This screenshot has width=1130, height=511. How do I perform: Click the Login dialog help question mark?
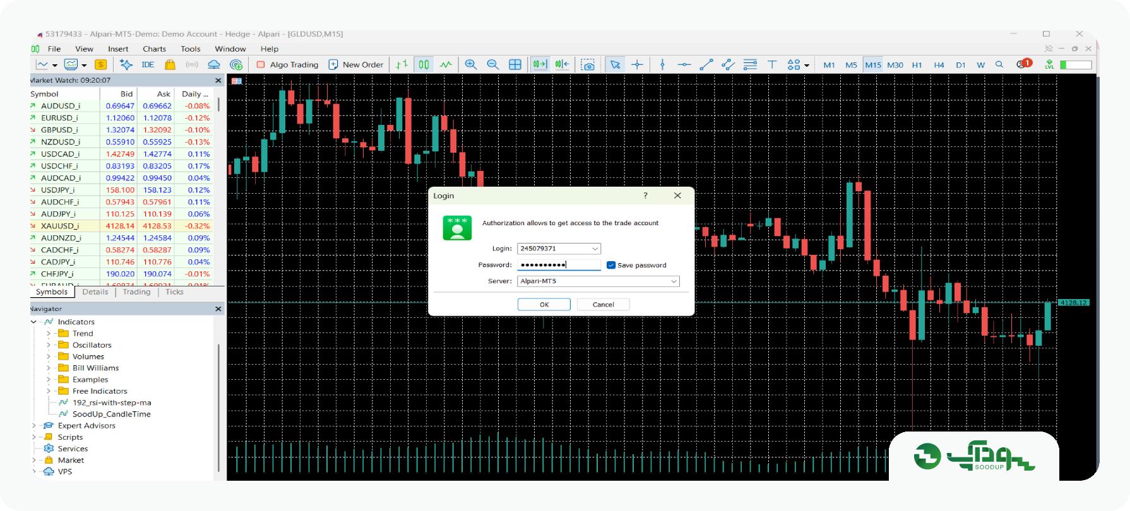tap(645, 196)
